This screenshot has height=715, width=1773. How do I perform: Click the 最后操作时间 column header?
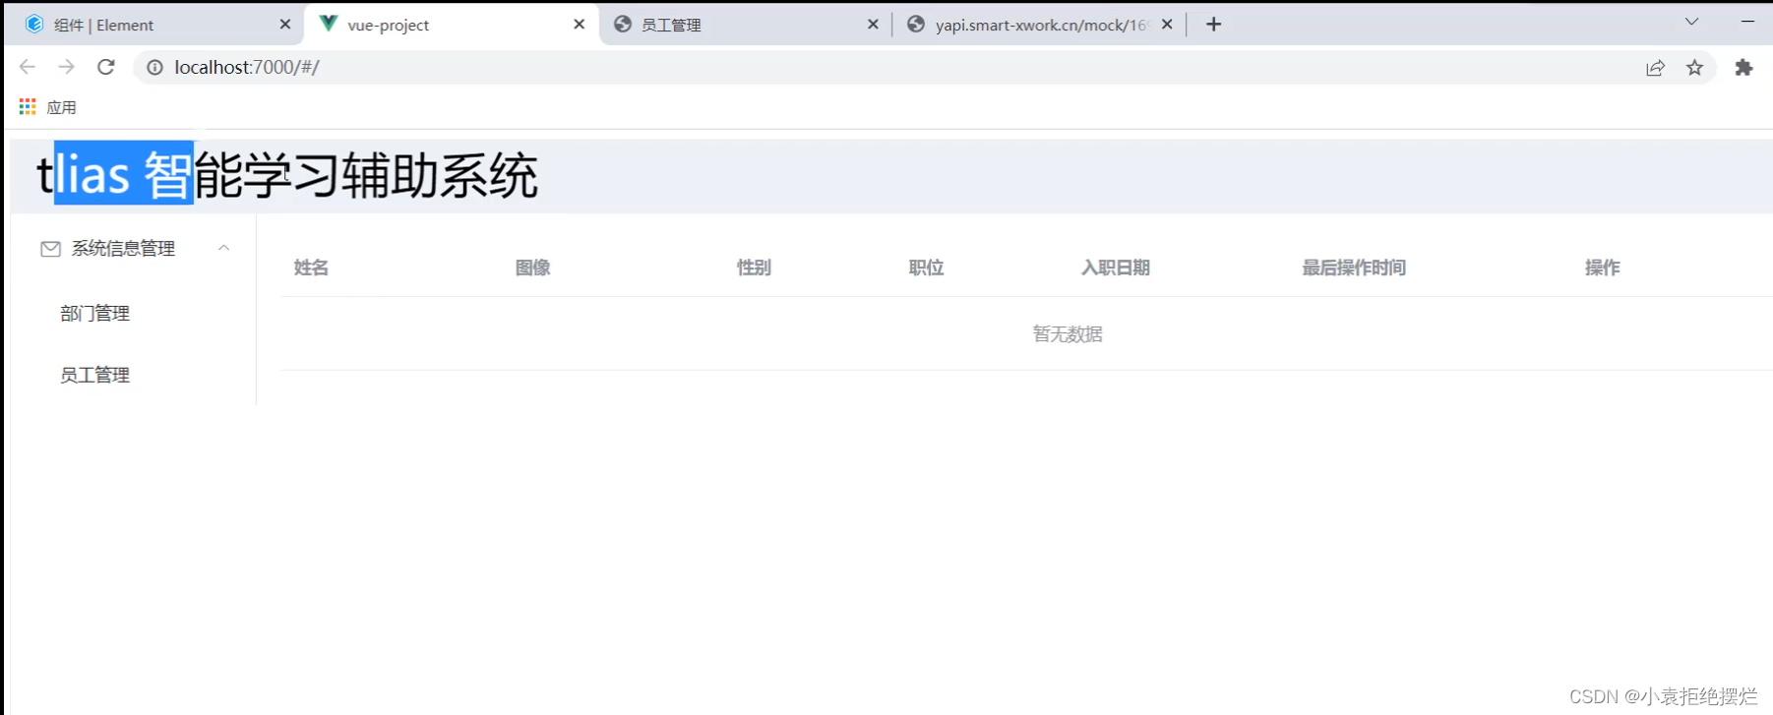pos(1354,268)
